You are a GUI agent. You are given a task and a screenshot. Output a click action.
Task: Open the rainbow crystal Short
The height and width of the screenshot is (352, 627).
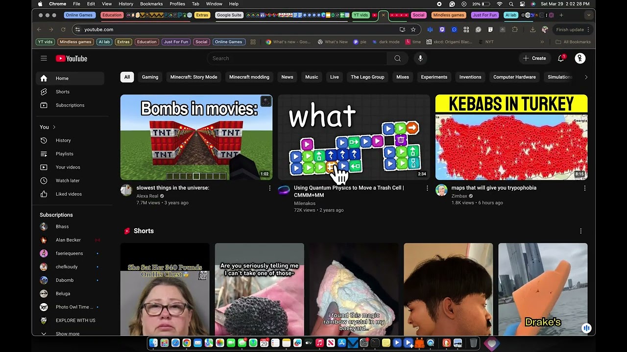pyautogui.click(x=354, y=289)
